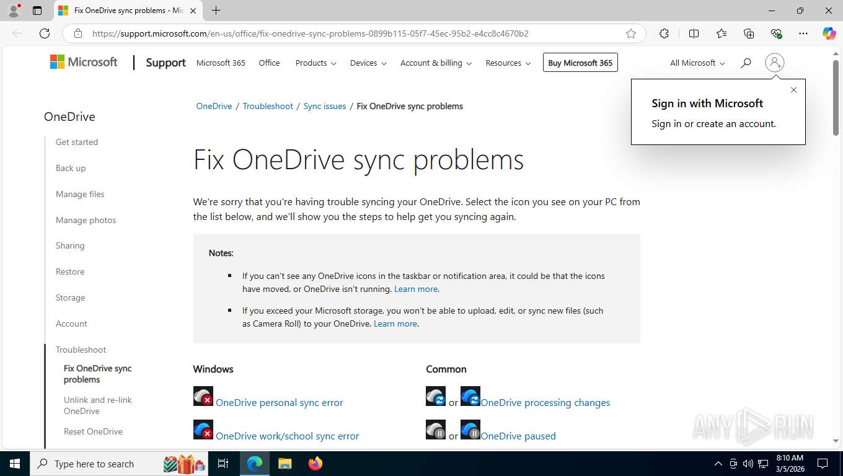Open the volume control in system tray
Screen dimensions: 843x476
(748, 464)
